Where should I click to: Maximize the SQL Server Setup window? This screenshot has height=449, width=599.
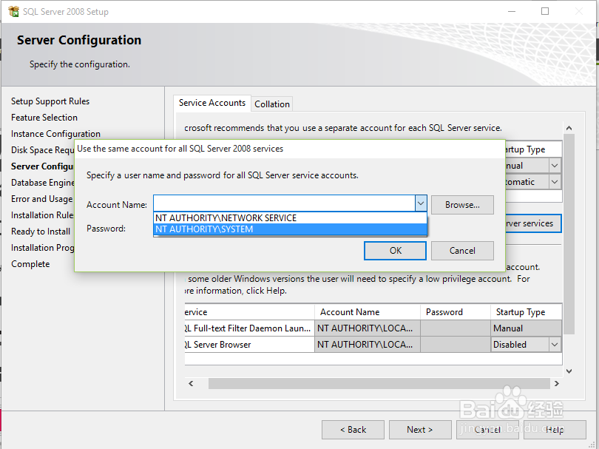(545, 11)
